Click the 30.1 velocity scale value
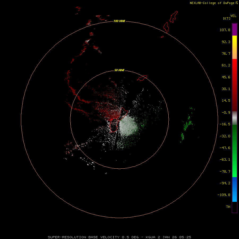Viewport: 239px width, 239px height. [x=226, y=89]
